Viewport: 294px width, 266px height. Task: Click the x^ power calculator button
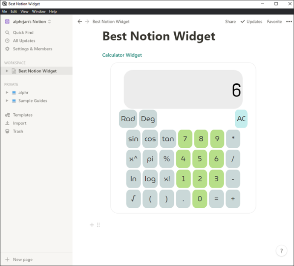pos(133,159)
